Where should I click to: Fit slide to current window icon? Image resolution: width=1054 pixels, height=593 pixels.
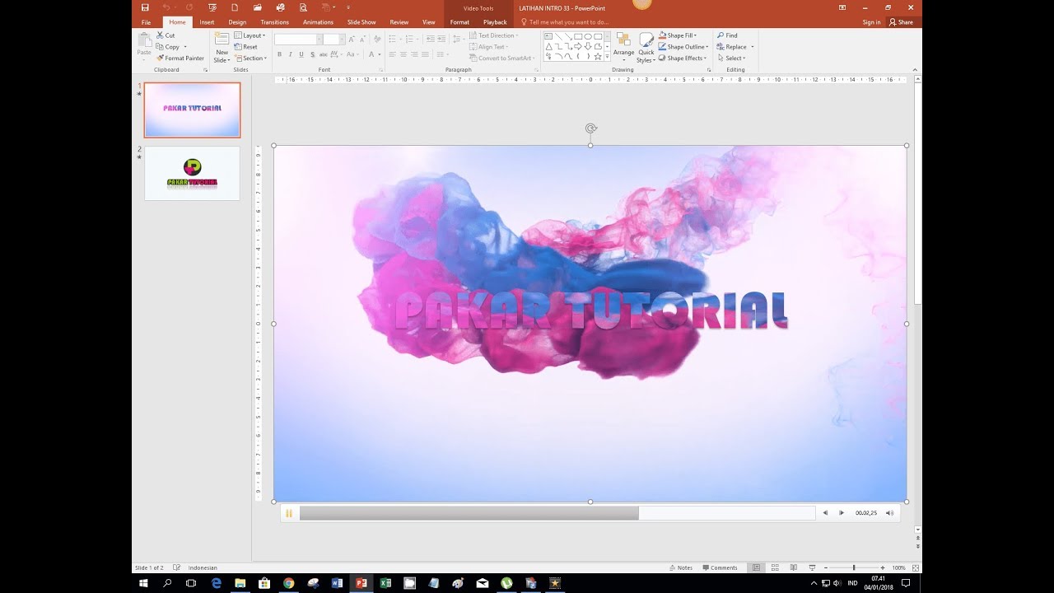tap(916, 567)
